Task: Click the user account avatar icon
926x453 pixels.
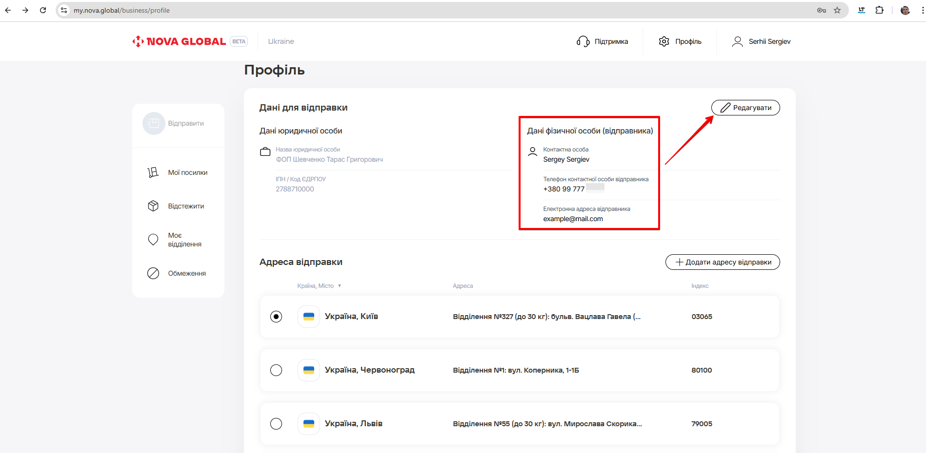Action: (737, 41)
